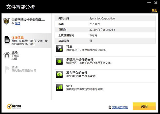160x114 pixels.
Task: Click 通常情况下，使用此程序很少崩溃 description
Action: pyautogui.click(x=86, y=50)
